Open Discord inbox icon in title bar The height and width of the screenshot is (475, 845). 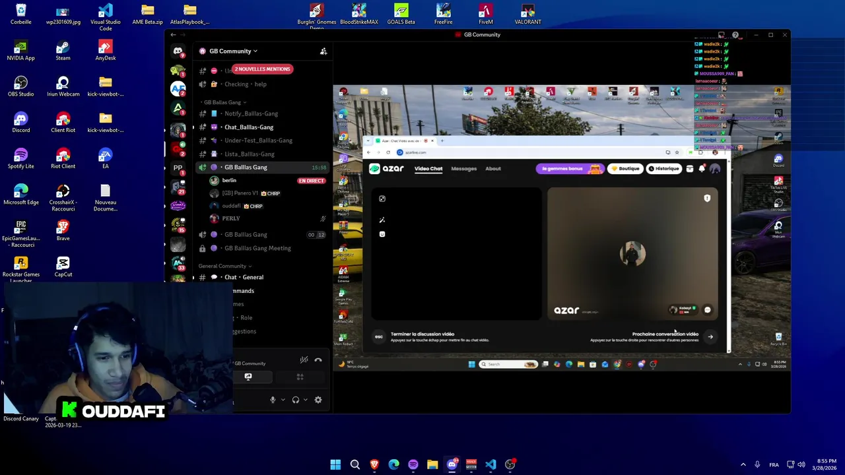tap(722, 35)
